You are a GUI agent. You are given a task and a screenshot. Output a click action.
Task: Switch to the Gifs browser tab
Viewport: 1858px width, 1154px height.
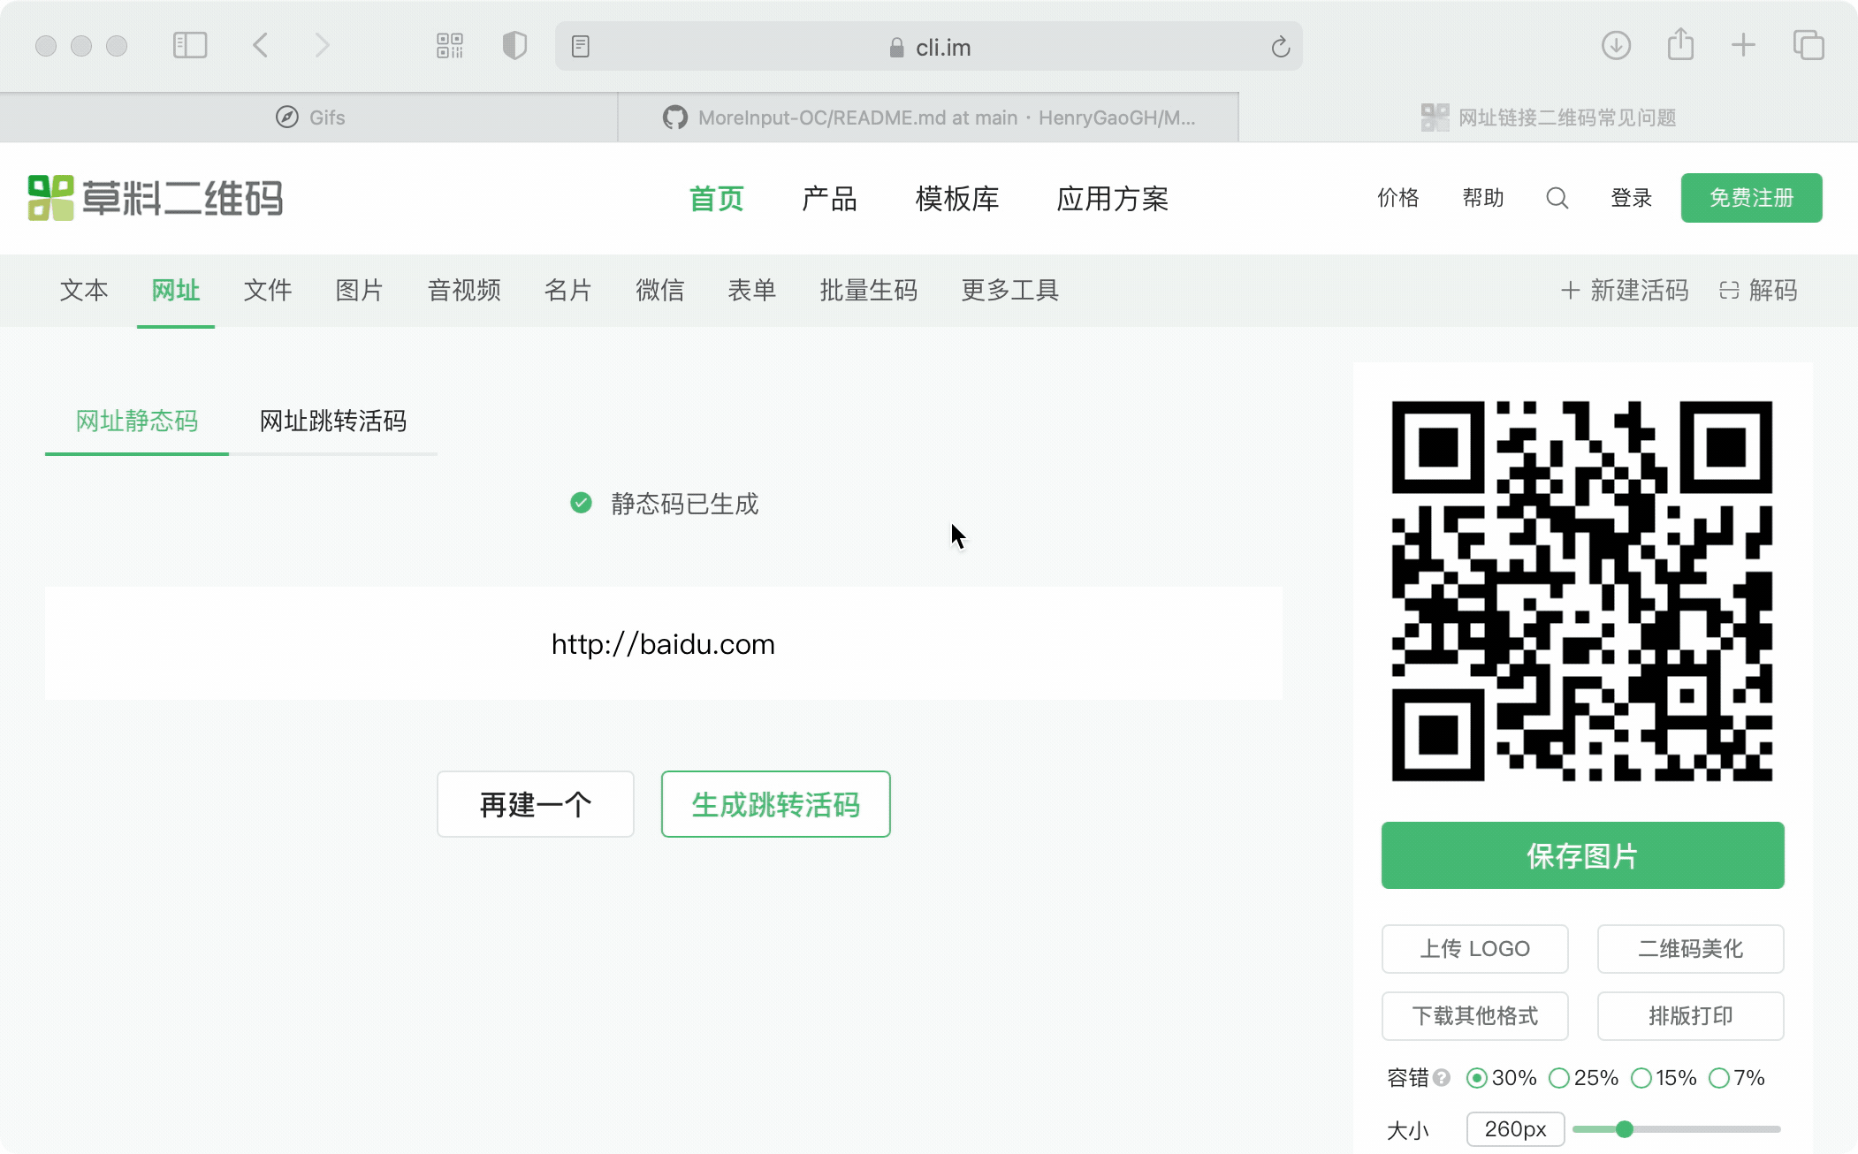[308, 118]
